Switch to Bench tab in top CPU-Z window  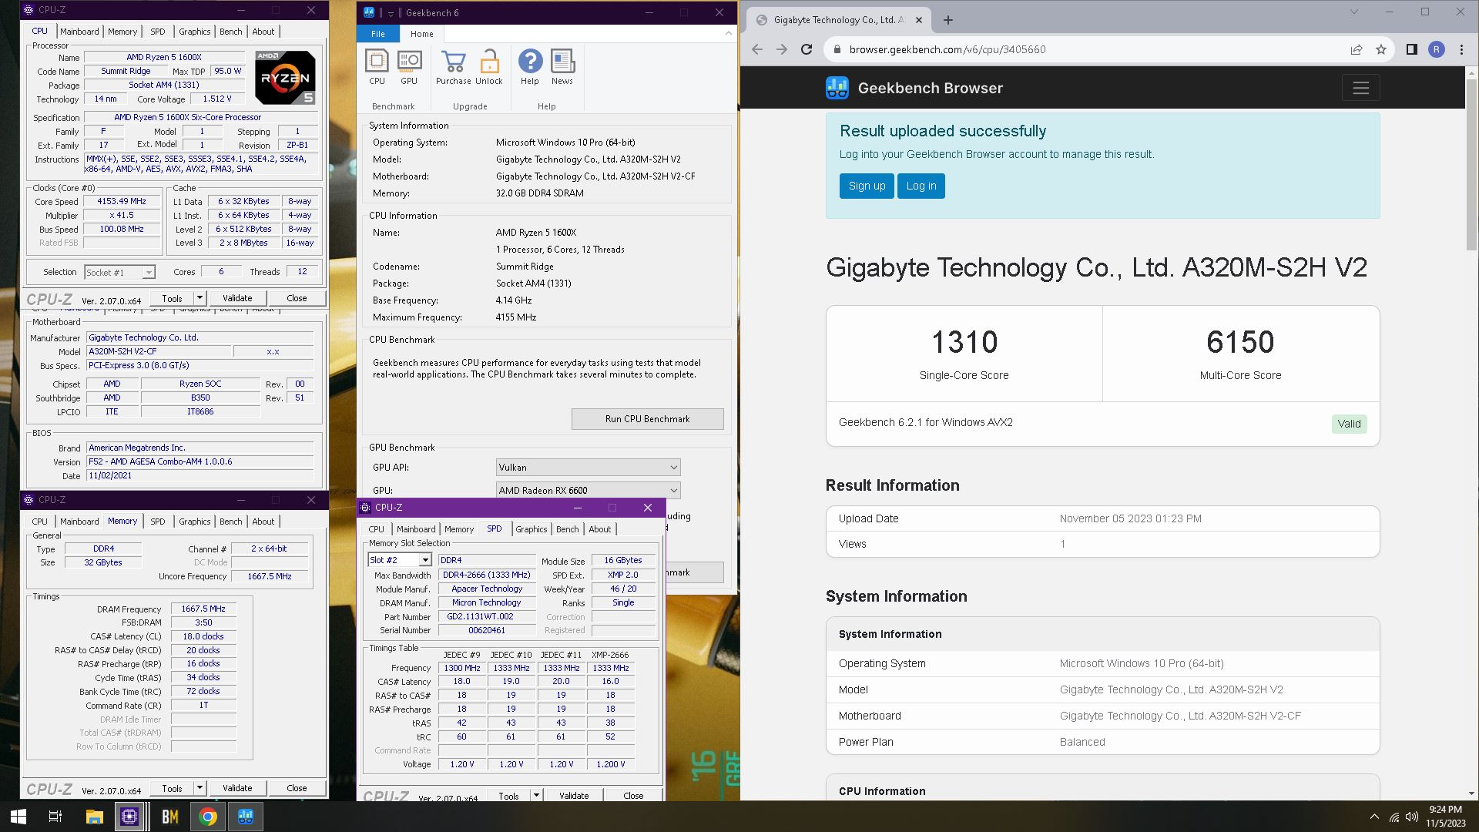coord(230,32)
